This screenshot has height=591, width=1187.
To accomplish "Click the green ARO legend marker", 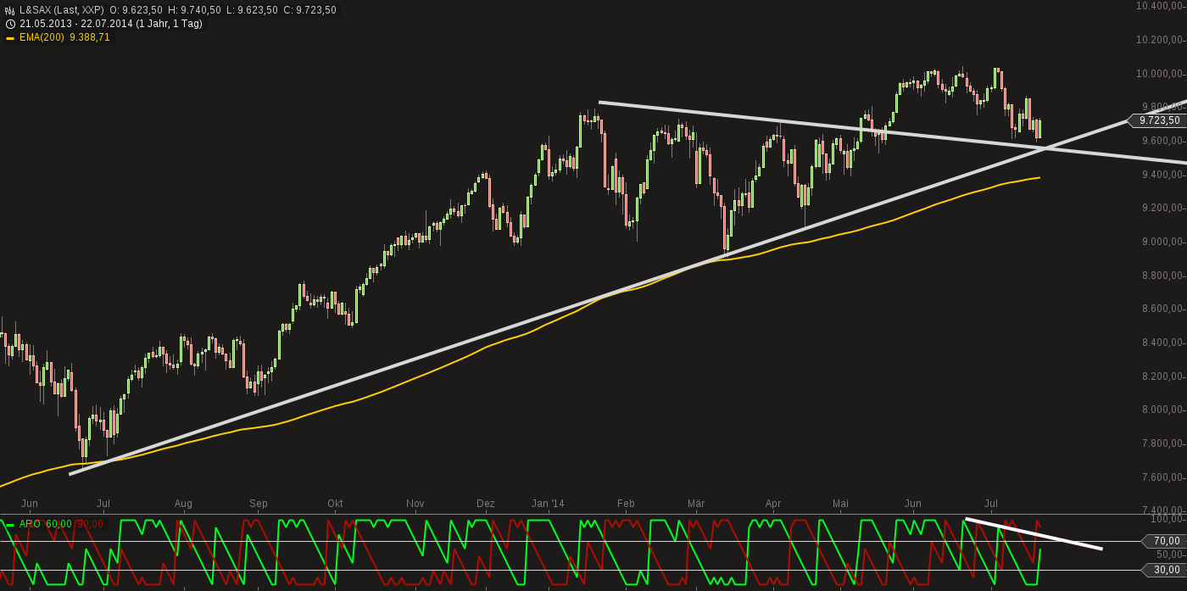I will coord(10,524).
